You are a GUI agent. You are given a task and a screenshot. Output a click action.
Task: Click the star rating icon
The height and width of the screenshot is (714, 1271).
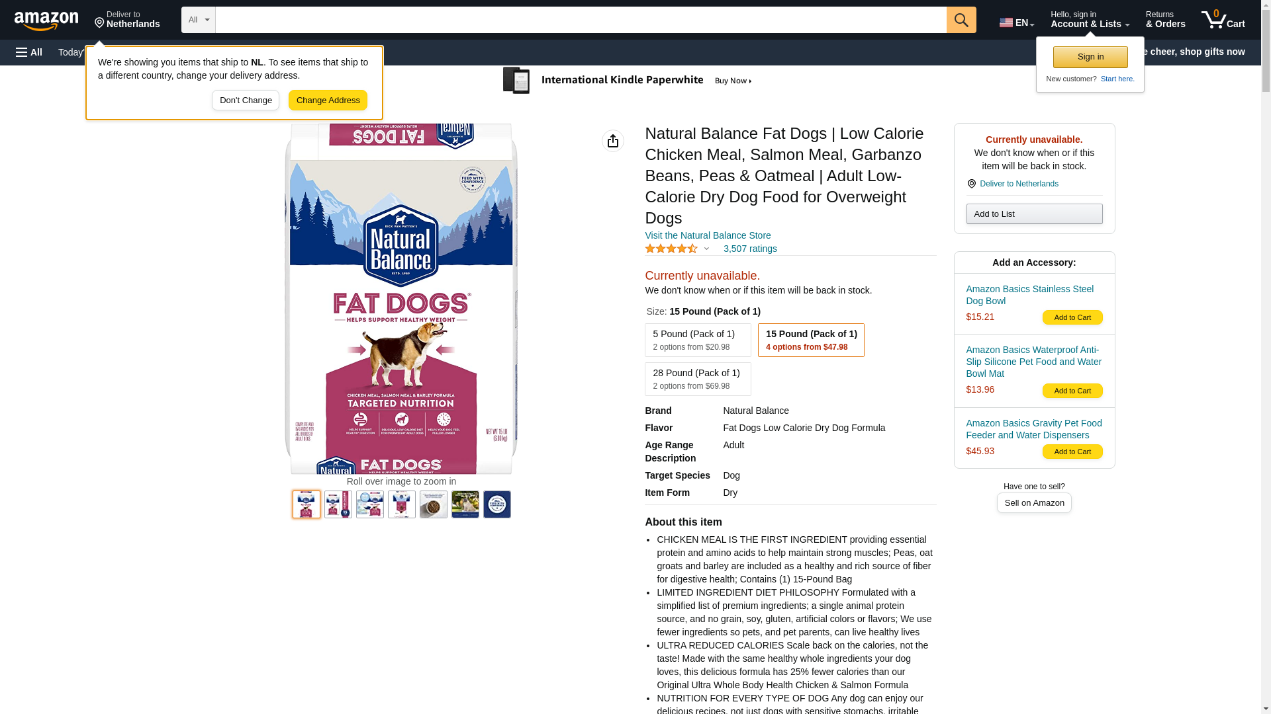(671, 249)
